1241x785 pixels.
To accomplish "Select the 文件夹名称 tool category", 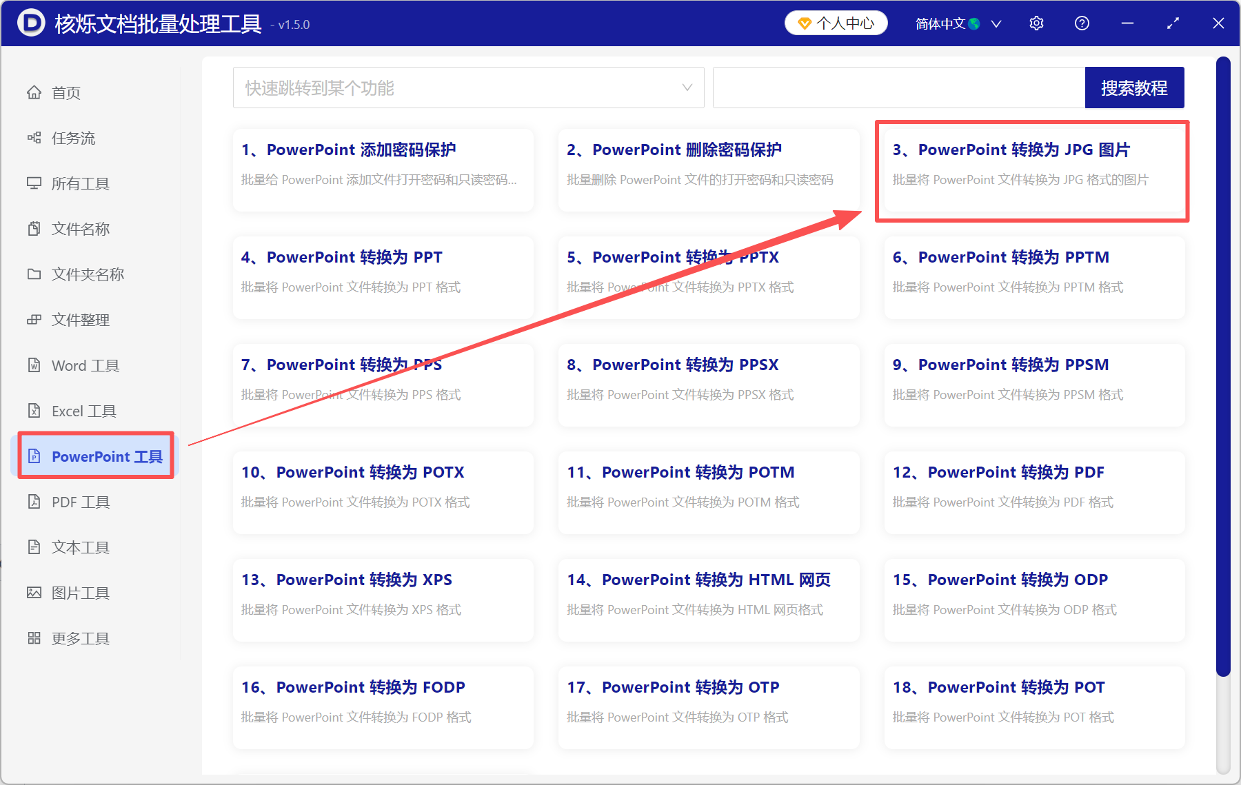I will tap(87, 274).
